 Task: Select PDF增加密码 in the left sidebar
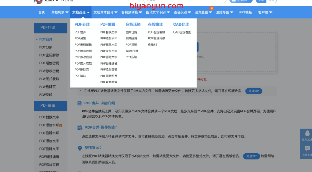[49, 63]
